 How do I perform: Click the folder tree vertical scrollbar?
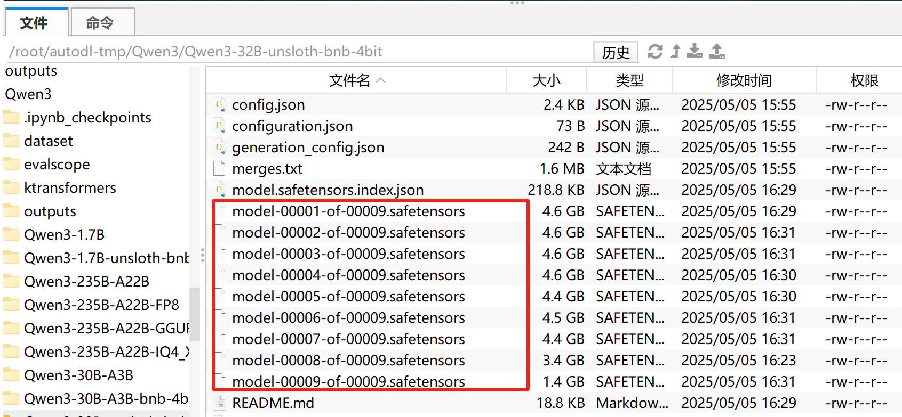[x=195, y=314]
